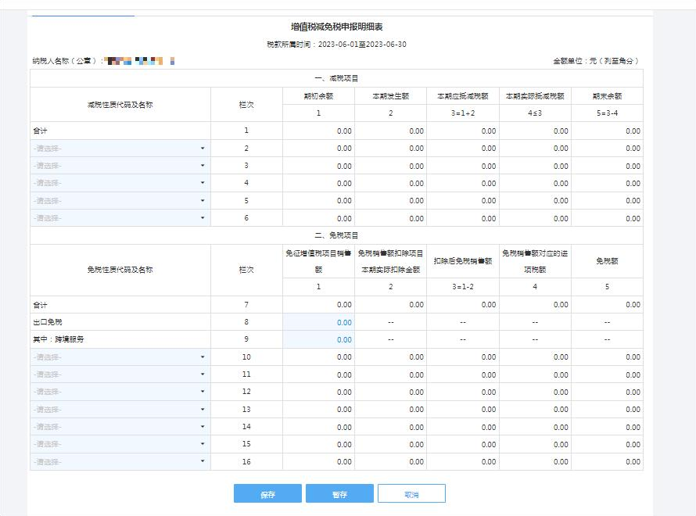Open the row 10 免税性质 dropdown
This screenshot has height=516, width=696.
point(120,357)
